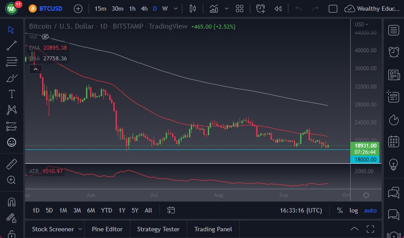
Task: Open the emoji icons tool
Action: click(12, 142)
